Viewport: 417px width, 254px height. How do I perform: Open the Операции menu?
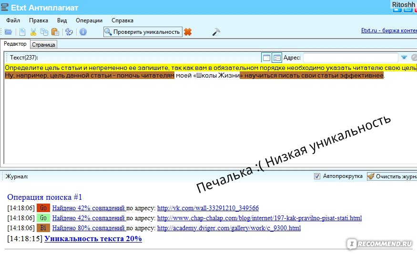click(x=89, y=20)
